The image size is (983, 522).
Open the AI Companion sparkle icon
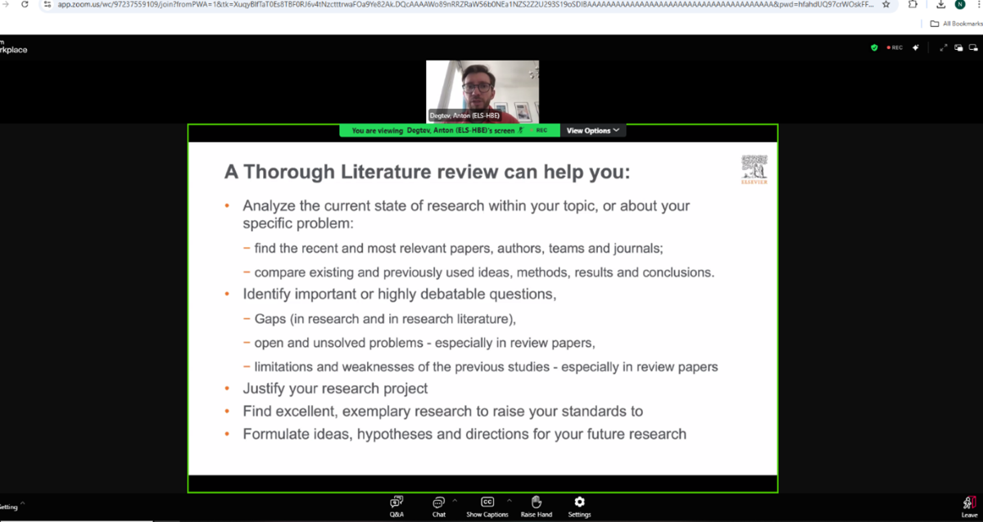click(916, 47)
